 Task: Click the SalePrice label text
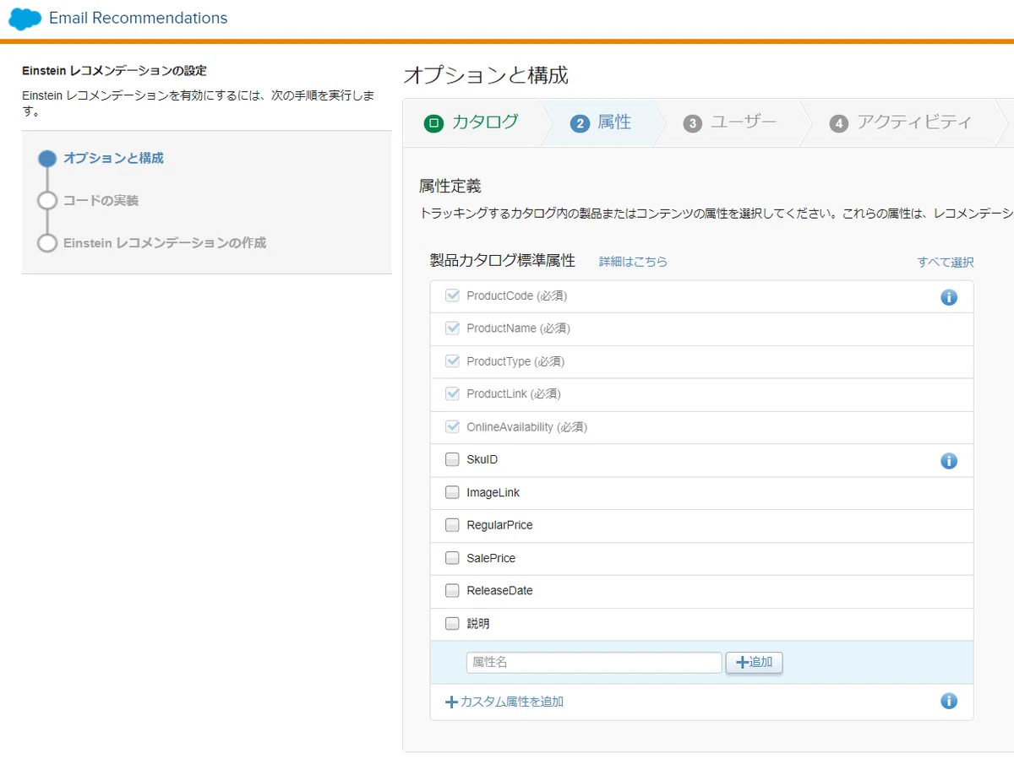(491, 558)
